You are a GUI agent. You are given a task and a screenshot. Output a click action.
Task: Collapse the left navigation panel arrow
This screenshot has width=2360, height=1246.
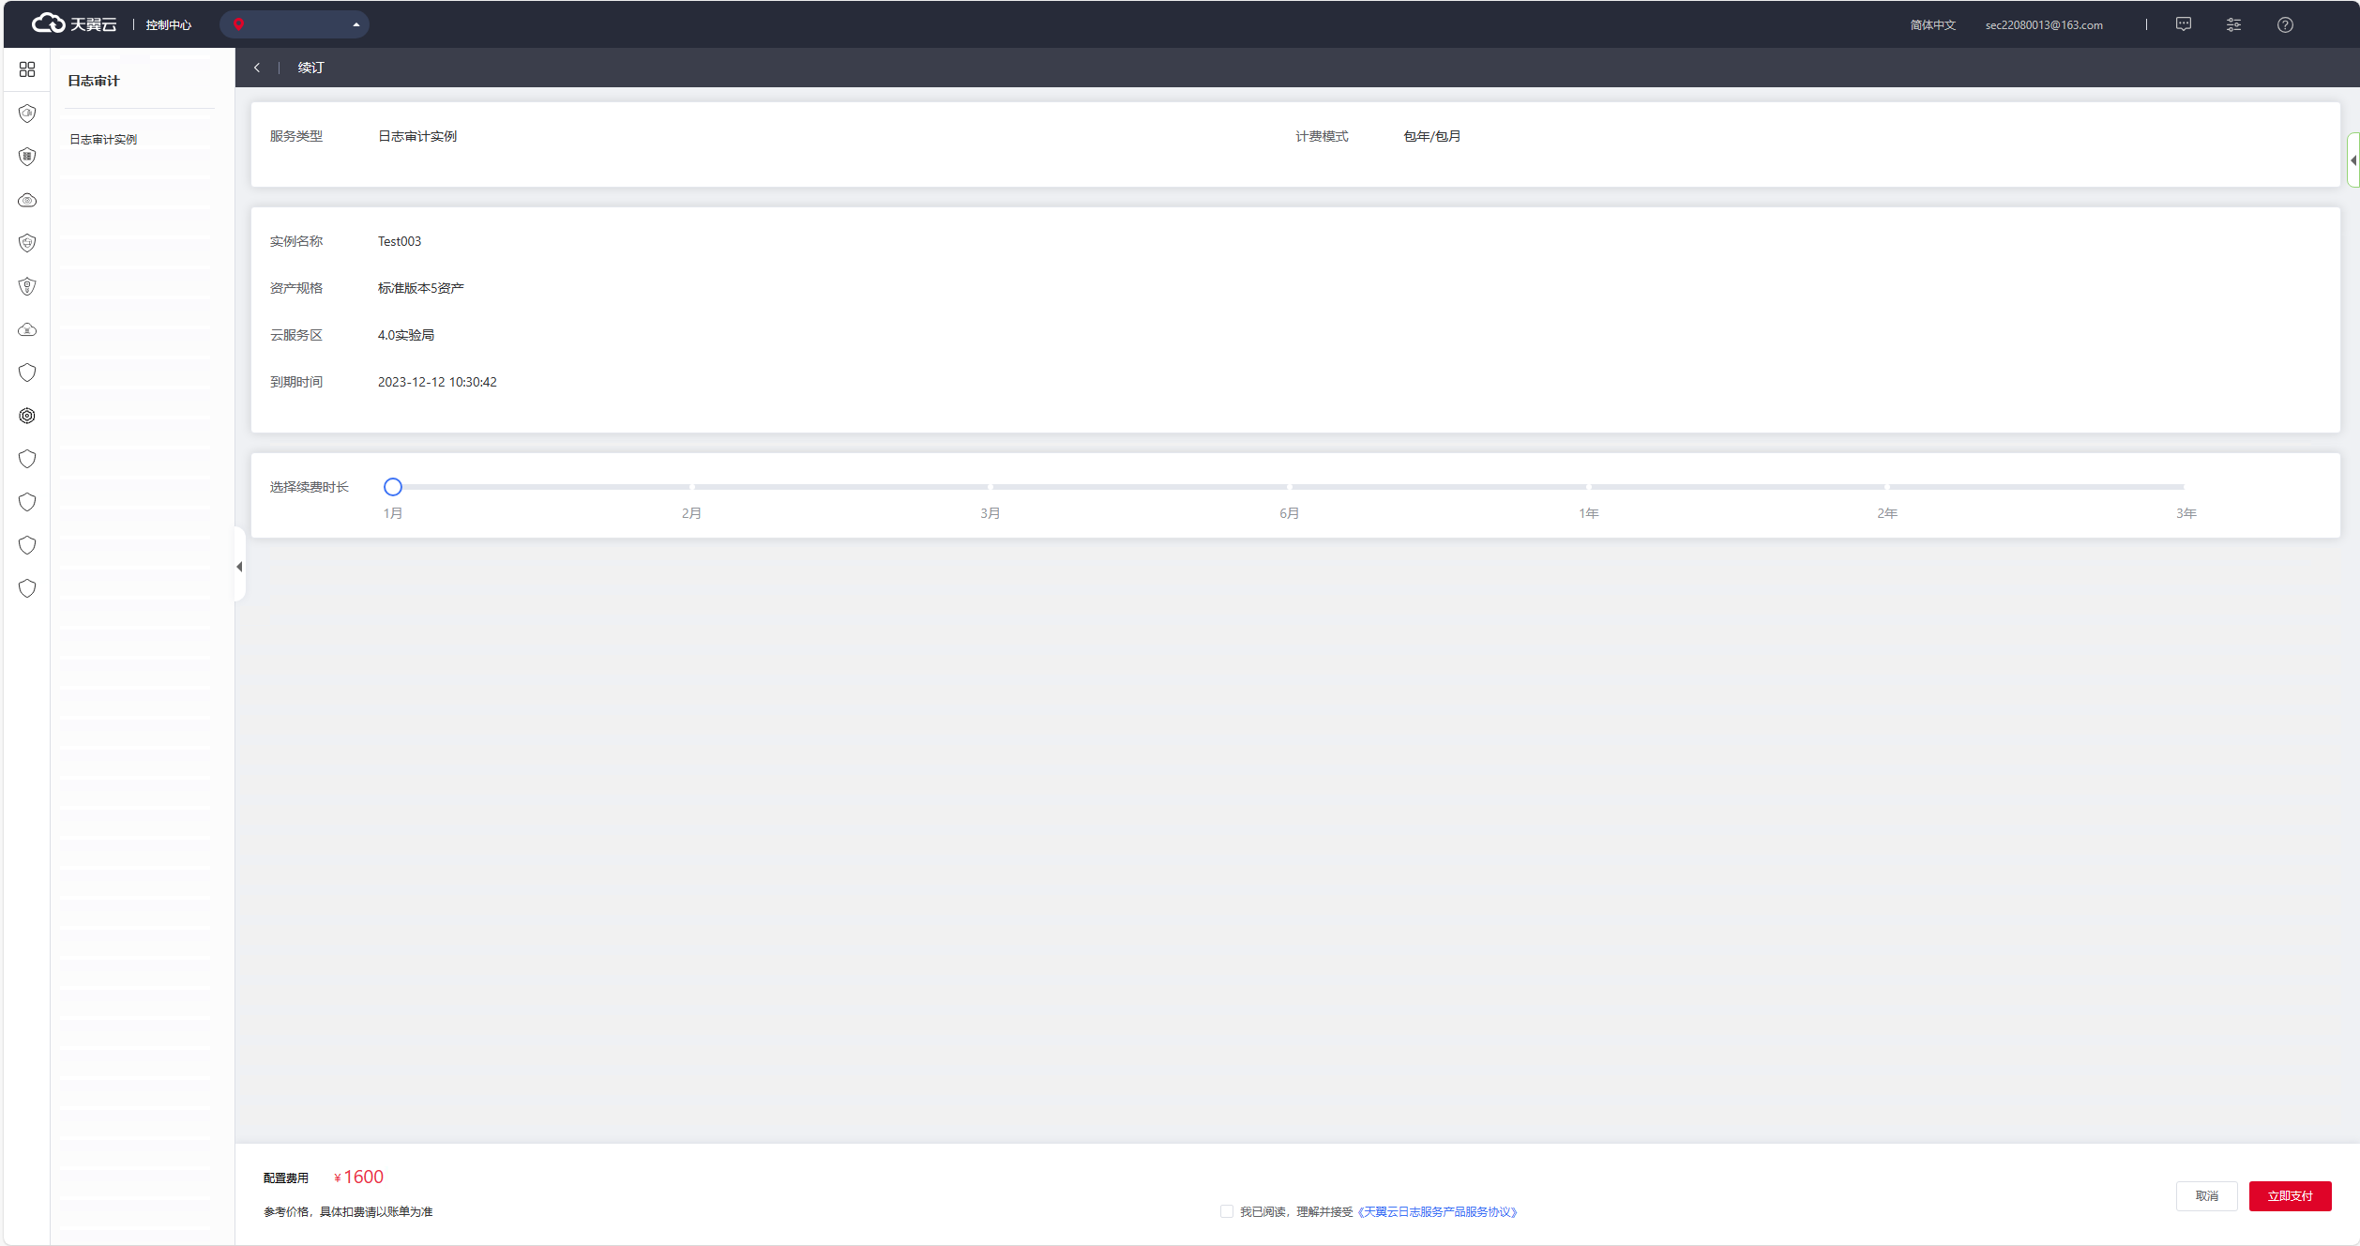(239, 566)
